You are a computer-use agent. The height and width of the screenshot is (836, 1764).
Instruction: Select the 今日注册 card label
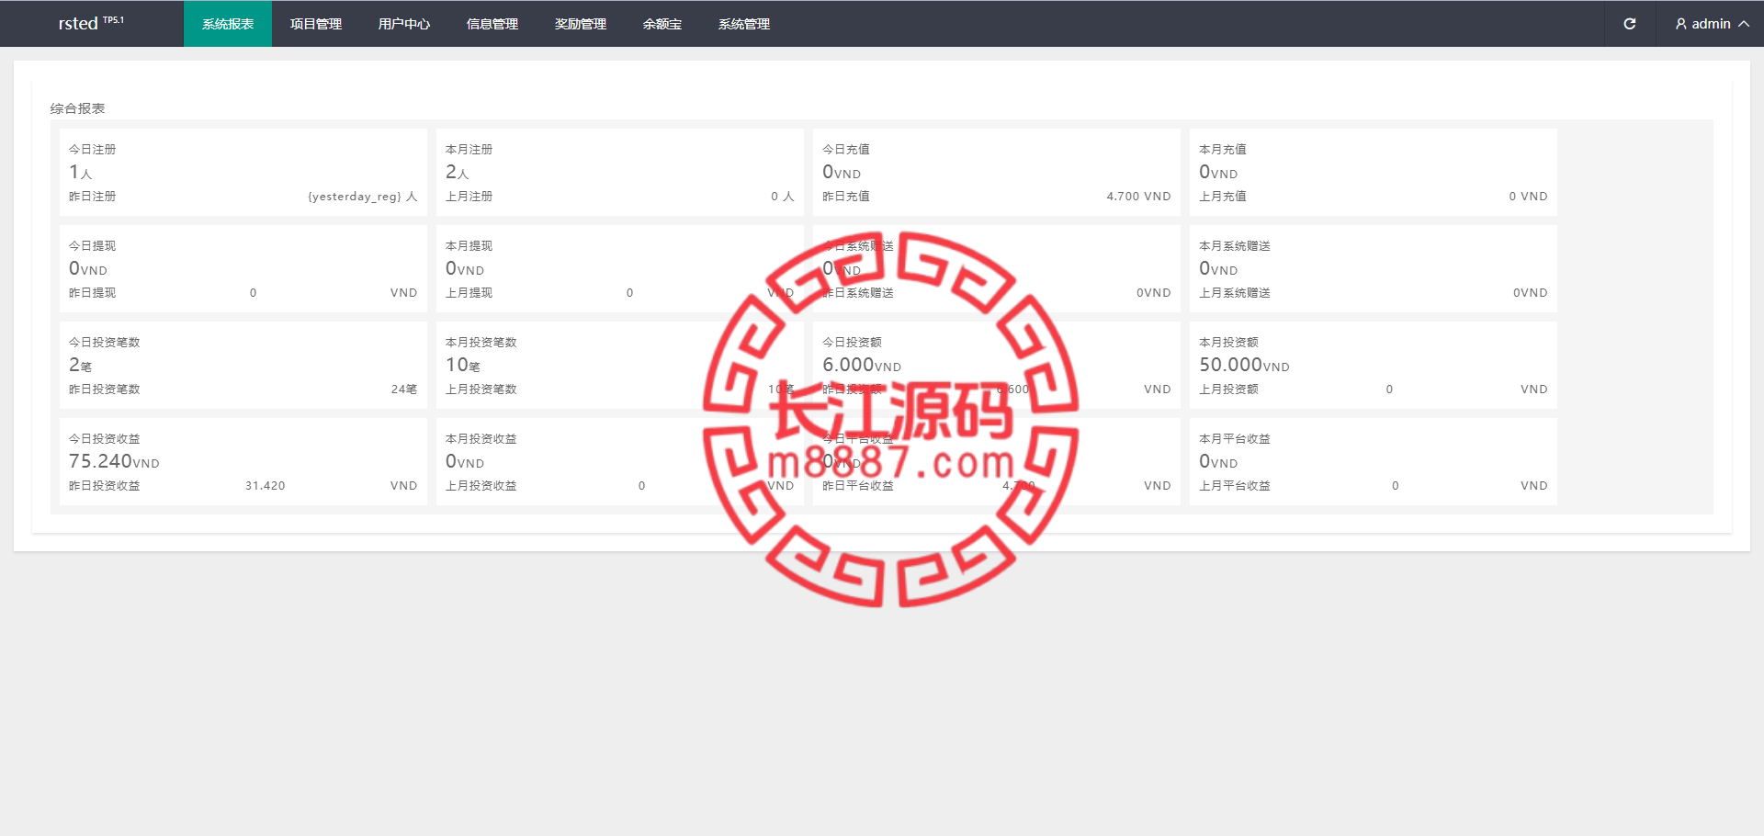coord(92,149)
